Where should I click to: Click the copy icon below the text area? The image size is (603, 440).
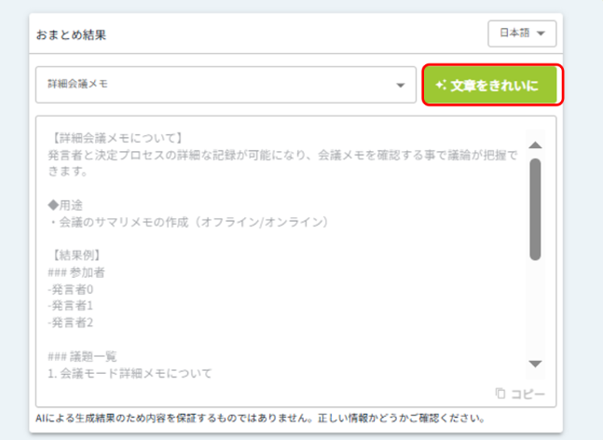pos(501,393)
